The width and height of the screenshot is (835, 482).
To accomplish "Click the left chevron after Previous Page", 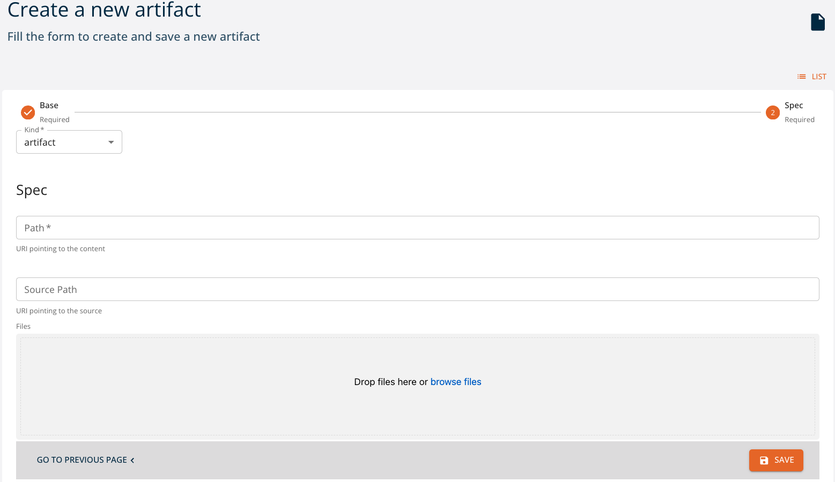I will pos(132,461).
